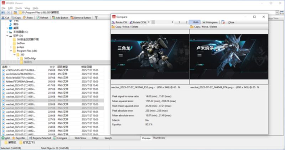Click the Compare slider thumb
The image size is (285, 150).
coord(153,22)
